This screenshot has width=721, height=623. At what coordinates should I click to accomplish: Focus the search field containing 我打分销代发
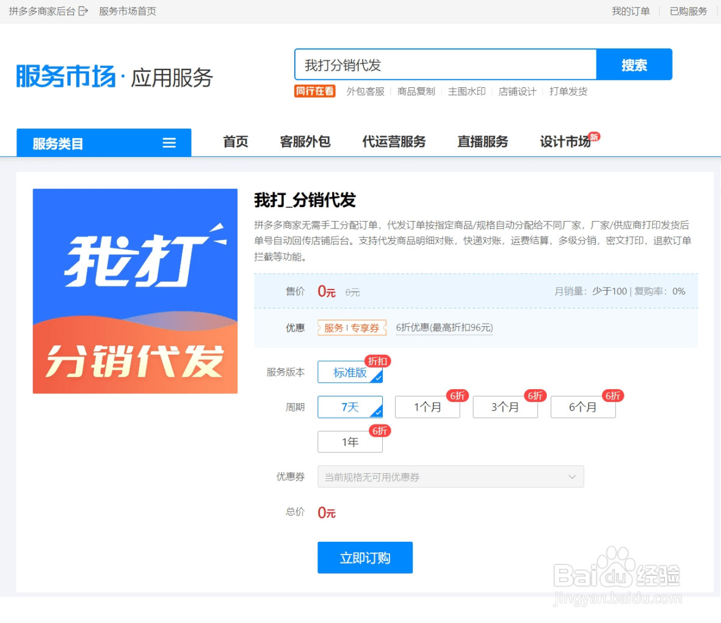coord(446,64)
